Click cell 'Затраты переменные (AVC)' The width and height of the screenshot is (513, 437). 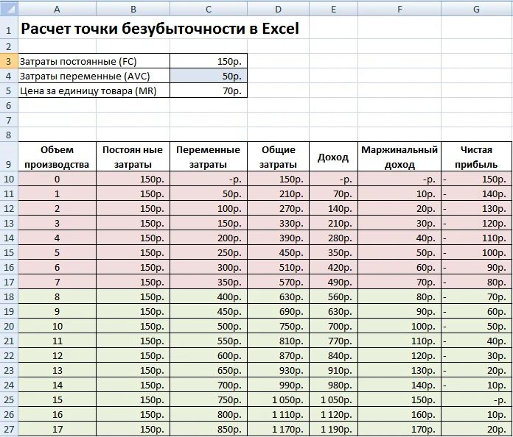coord(94,76)
